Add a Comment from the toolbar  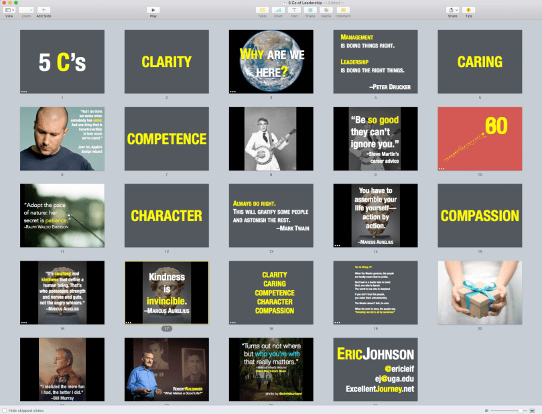click(342, 10)
